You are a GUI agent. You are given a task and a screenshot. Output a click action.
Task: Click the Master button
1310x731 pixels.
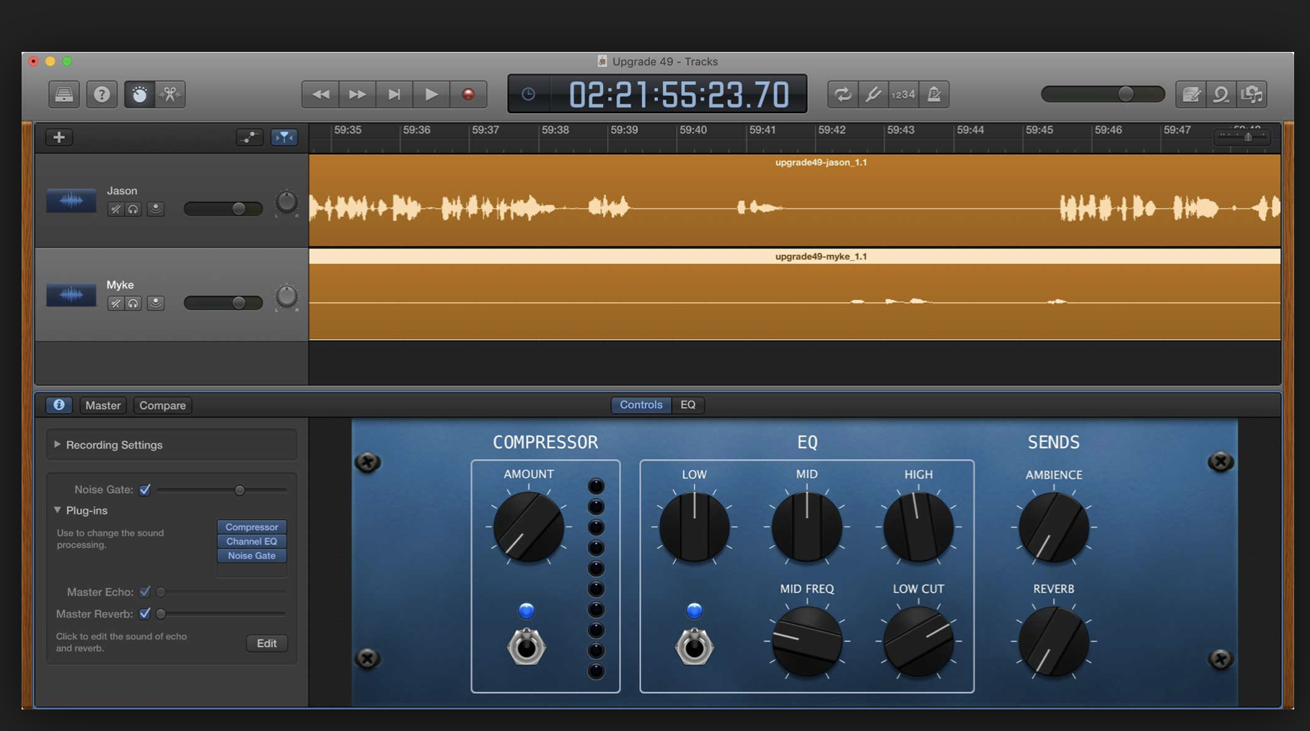[103, 405]
